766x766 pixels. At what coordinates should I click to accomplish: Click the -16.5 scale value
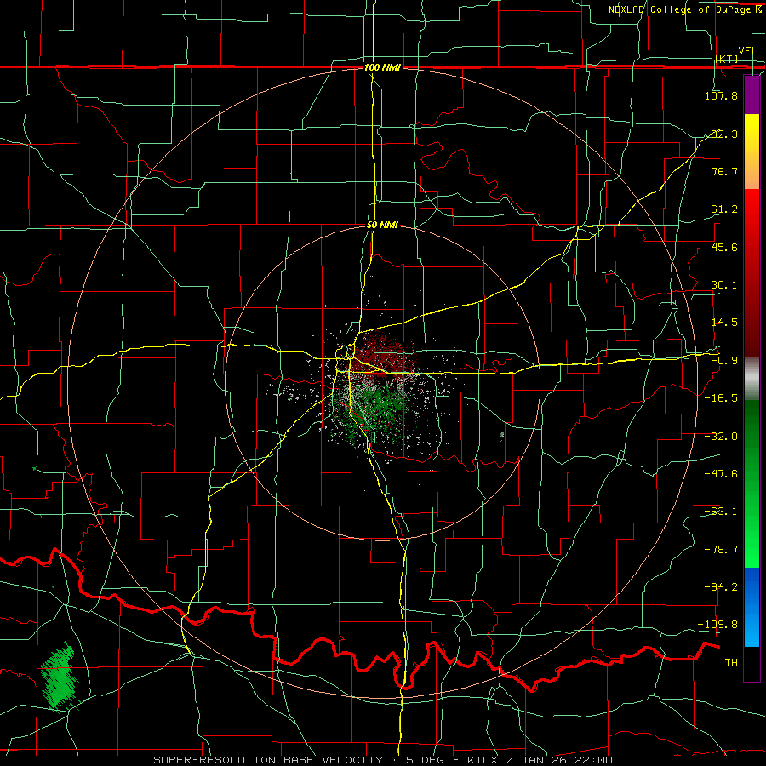coord(721,398)
